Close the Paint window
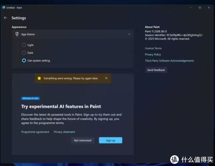The height and width of the screenshot is (166, 215). (209, 8)
